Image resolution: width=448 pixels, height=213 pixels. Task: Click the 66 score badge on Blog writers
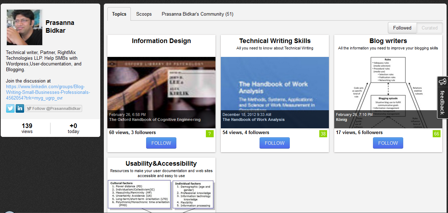(437, 134)
